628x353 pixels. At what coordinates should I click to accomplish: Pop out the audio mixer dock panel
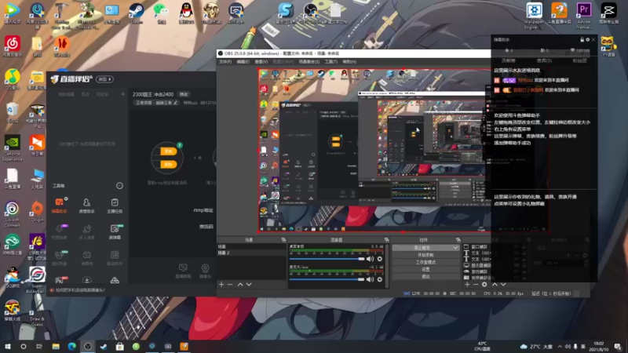386,240
